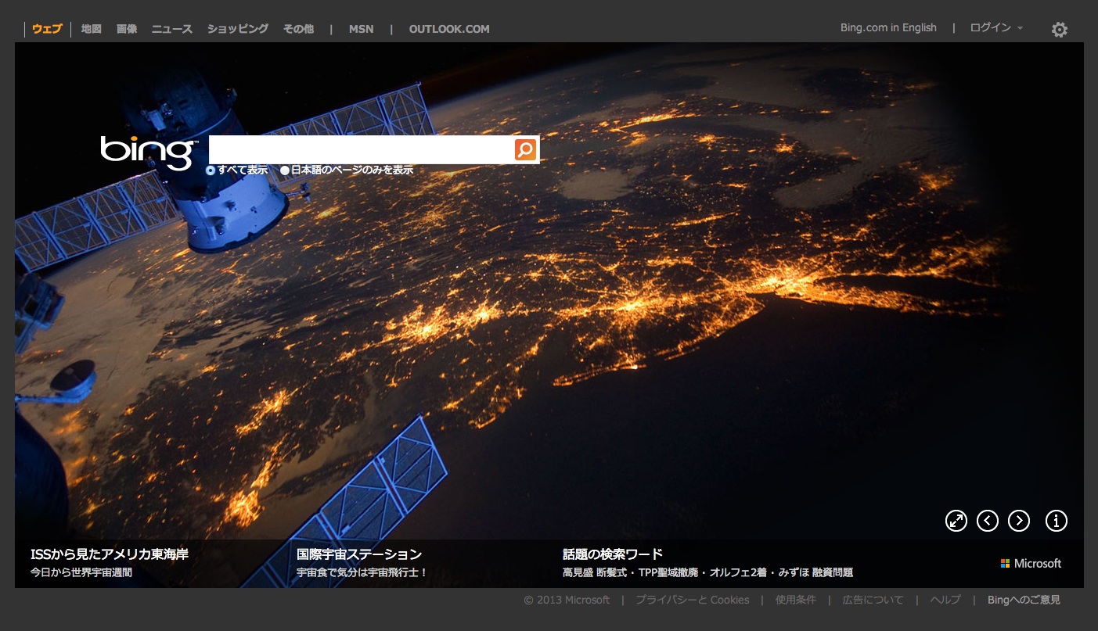Click inside the Bing search box
Image resolution: width=1098 pixels, height=631 pixels.
point(360,149)
